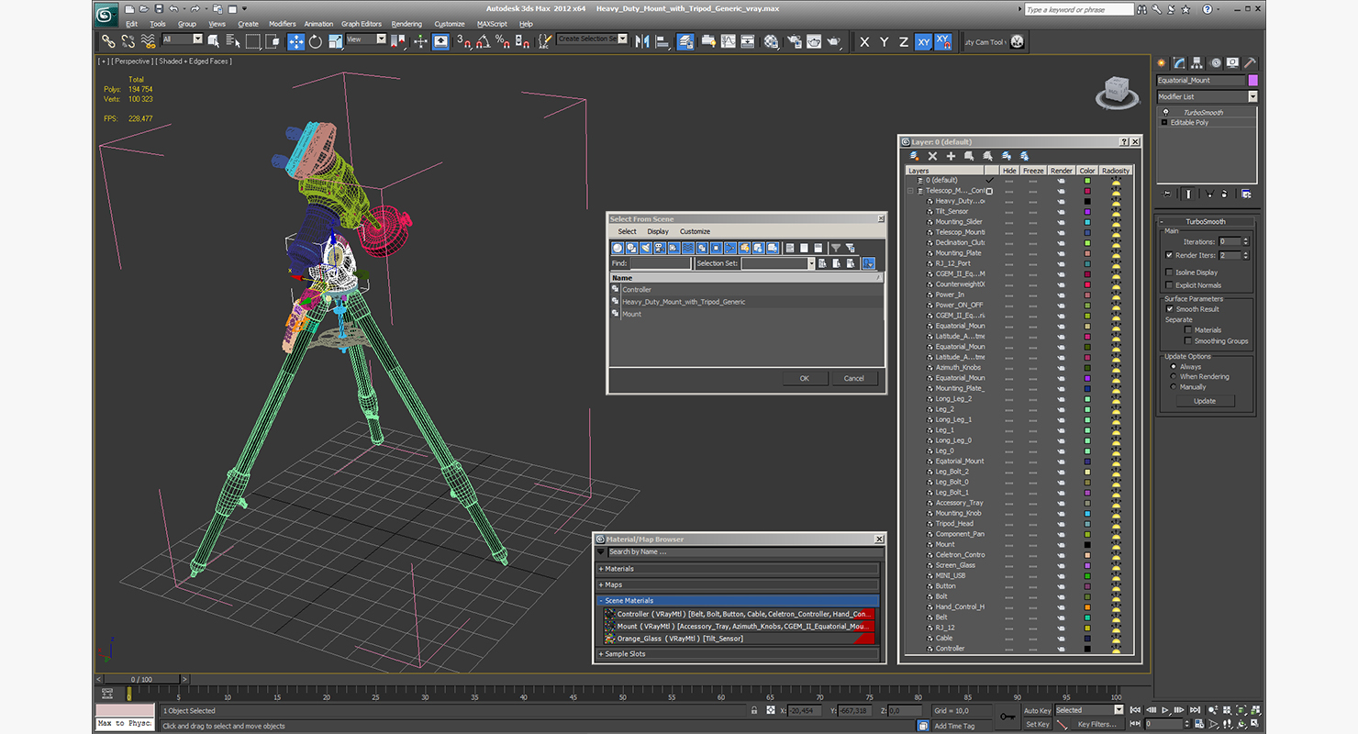Toggle the Angle Snap tool
This screenshot has height=734, width=1358.
(484, 41)
